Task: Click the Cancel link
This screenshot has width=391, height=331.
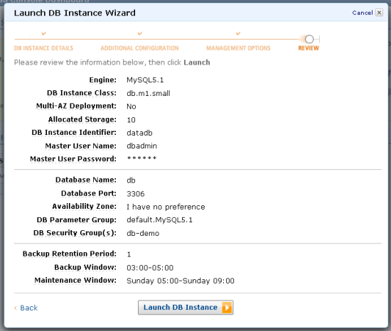Action: pos(363,13)
